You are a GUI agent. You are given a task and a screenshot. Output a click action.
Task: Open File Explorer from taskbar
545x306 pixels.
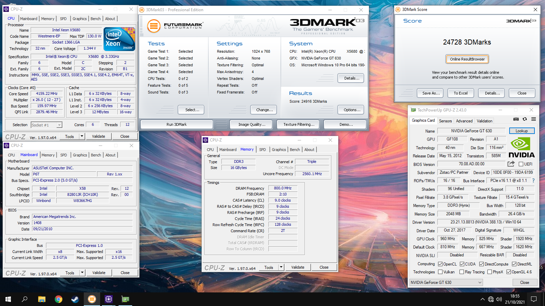pos(42,299)
